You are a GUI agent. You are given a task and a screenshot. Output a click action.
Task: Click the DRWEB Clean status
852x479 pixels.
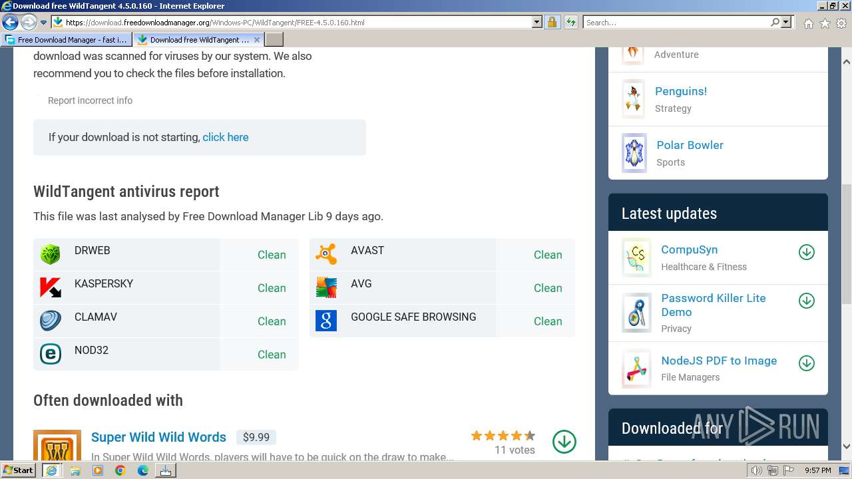(272, 255)
